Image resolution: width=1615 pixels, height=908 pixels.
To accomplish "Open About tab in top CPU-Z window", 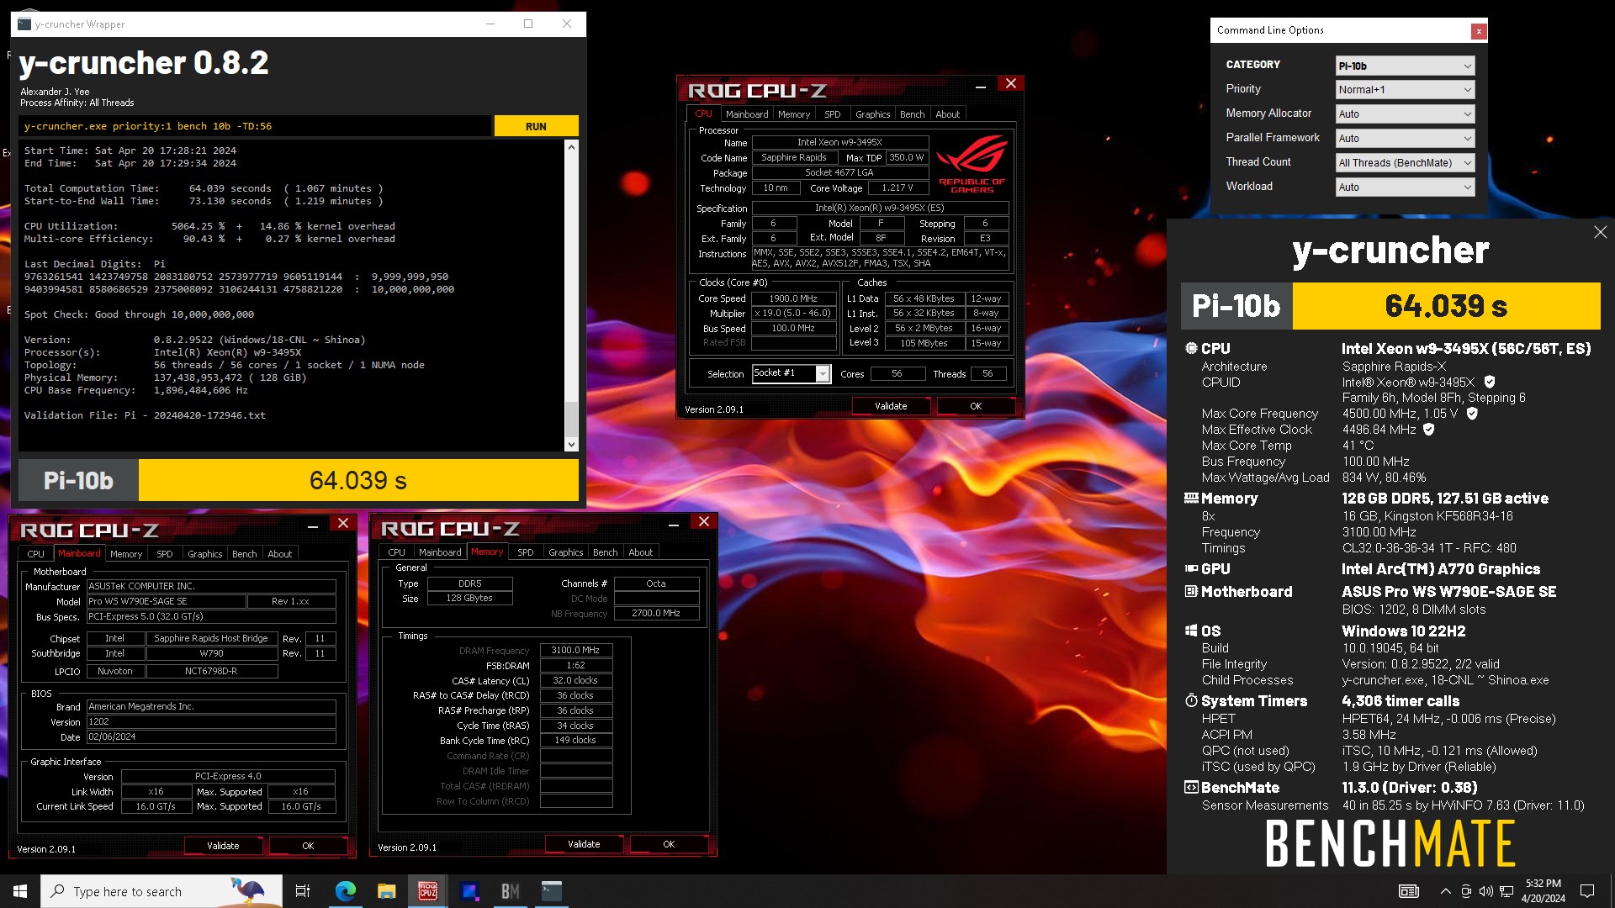I will pyautogui.click(x=947, y=114).
